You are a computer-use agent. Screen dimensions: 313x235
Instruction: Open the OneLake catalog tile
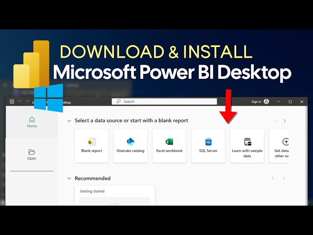point(131,146)
